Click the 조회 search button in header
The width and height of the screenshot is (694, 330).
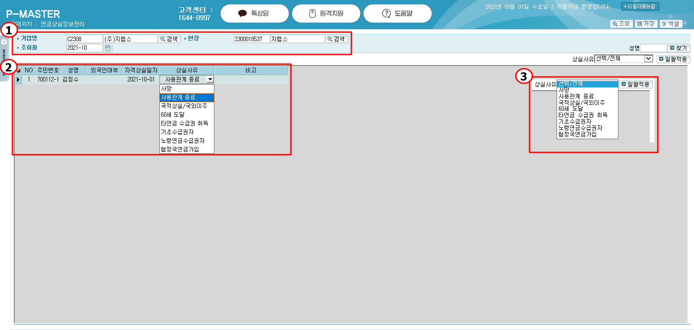point(621,24)
